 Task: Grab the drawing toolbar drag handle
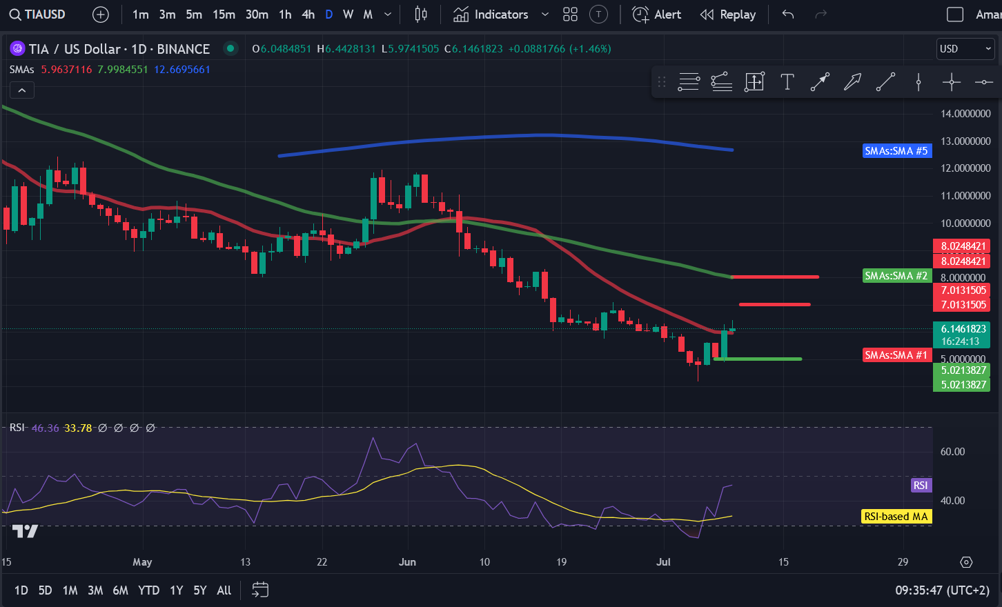tap(662, 82)
